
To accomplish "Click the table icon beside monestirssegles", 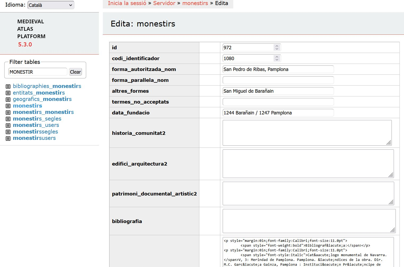I will tap(8, 131).
